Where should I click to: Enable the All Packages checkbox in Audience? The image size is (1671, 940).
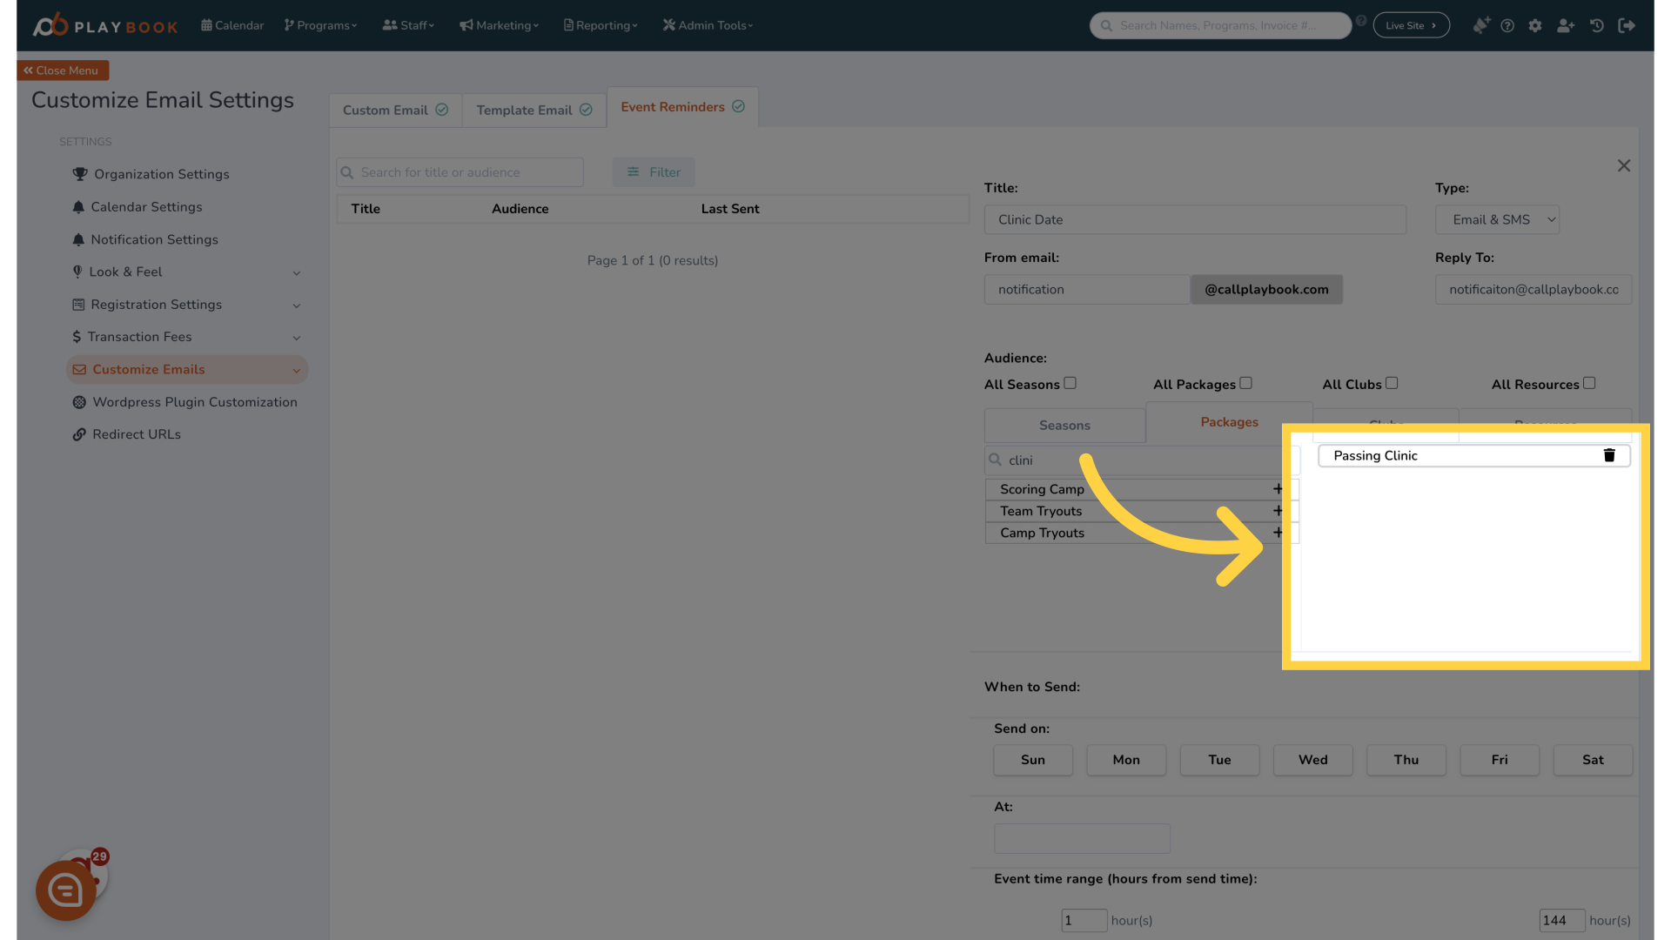coord(1245,383)
